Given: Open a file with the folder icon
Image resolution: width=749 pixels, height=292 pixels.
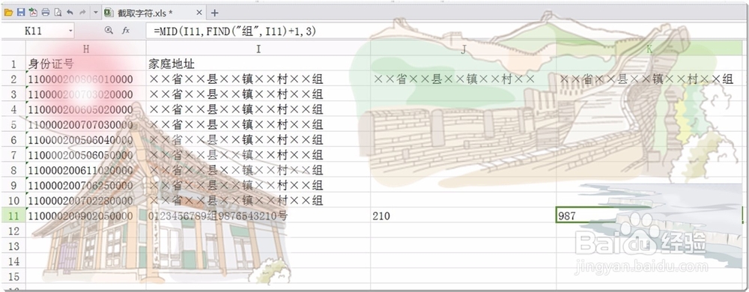Looking at the screenshot, I should pyautogui.click(x=8, y=13).
